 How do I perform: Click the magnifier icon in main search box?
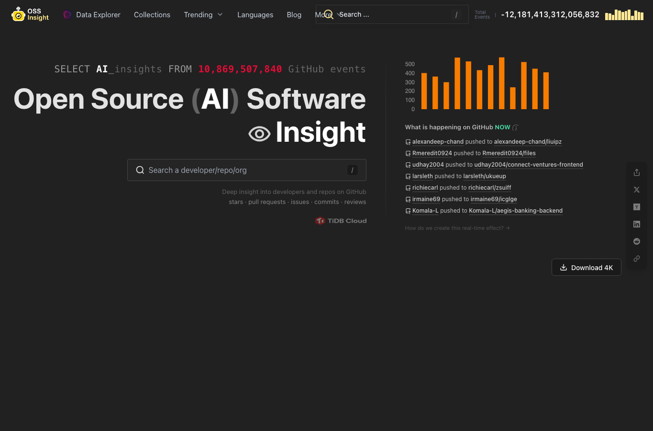click(140, 170)
